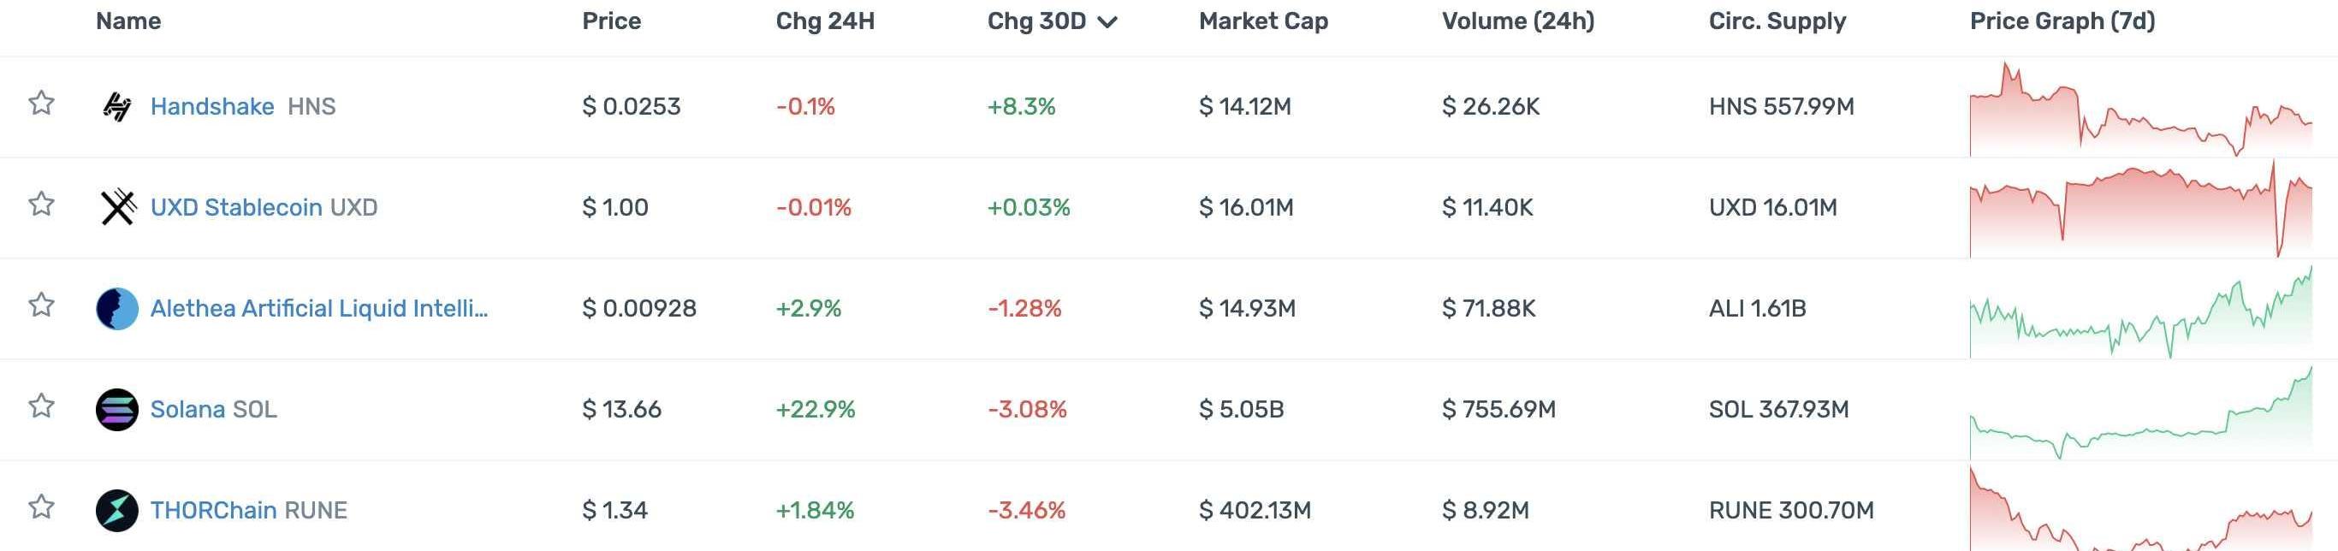Sort by the Chg 24H column header

824,21
